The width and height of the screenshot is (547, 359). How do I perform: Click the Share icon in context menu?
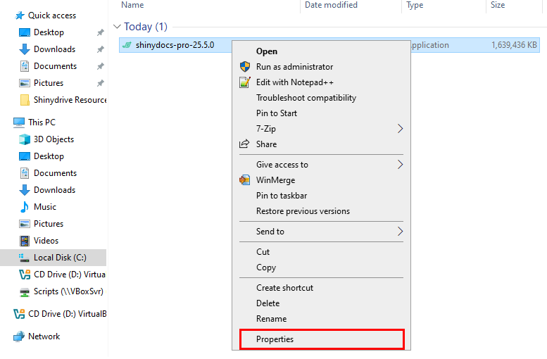[244, 144]
